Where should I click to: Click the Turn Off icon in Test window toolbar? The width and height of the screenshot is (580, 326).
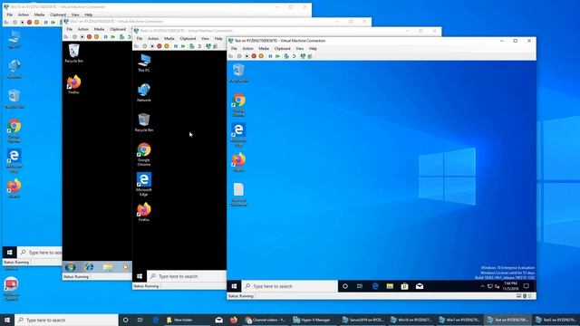click(x=246, y=56)
